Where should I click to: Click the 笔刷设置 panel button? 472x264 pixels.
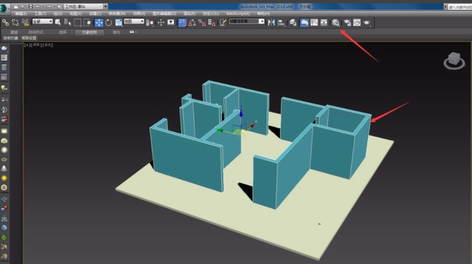click(x=29, y=38)
